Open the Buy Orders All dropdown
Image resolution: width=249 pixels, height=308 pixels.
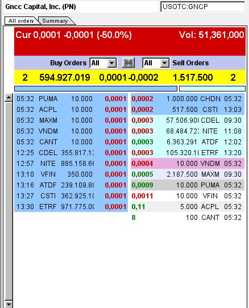point(103,63)
